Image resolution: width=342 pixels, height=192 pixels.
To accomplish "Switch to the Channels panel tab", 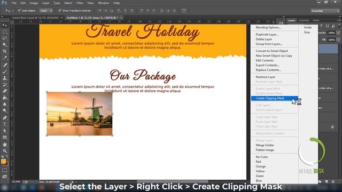I will tap(304, 20).
